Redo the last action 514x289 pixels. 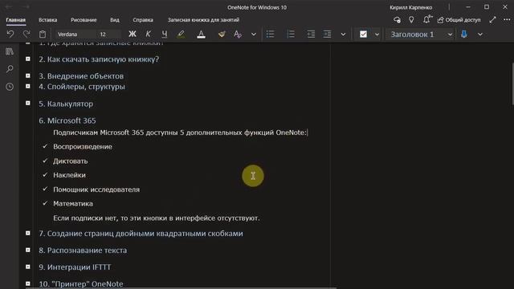pyautogui.click(x=27, y=34)
